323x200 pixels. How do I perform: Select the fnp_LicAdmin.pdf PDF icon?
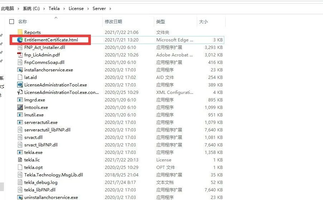pyautogui.click(x=20, y=55)
